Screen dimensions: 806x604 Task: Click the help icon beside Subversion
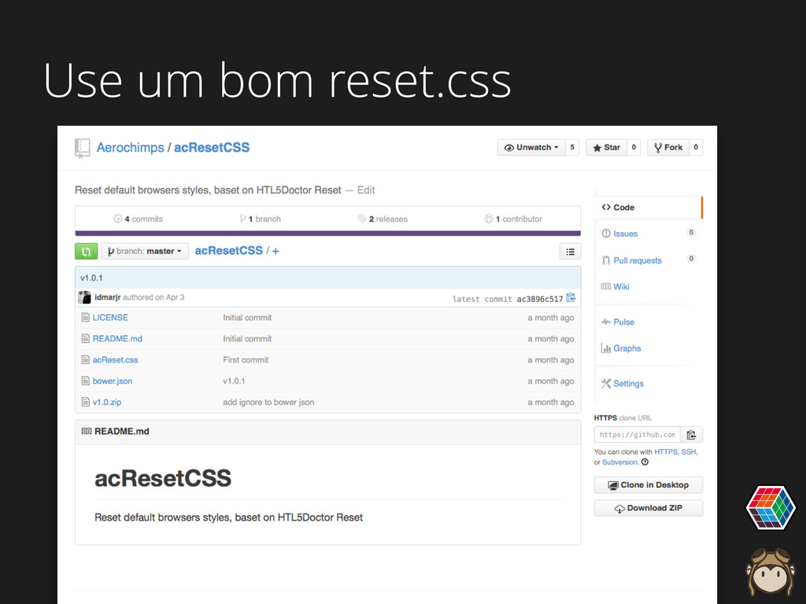pos(645,462)
